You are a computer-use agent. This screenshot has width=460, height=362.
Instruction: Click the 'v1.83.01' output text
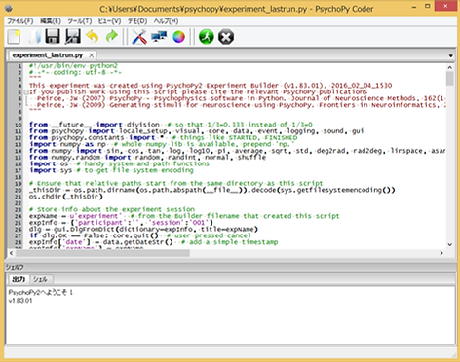[x=20, y=301]
